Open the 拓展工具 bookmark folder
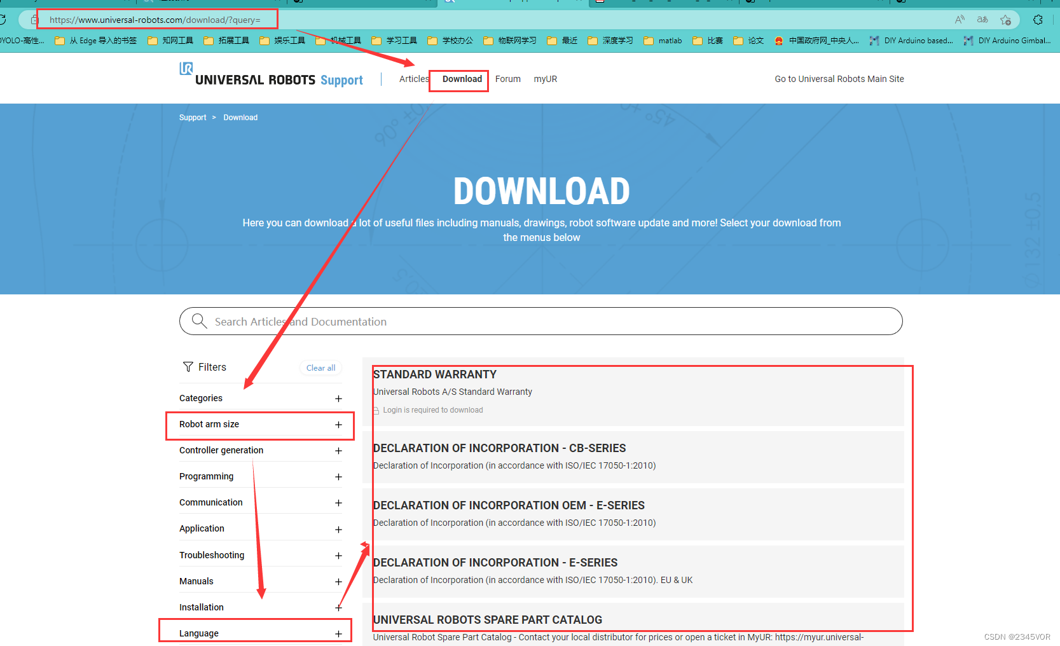Image resolution: width=1060 pixels, height=646 pixels. click(x=226, y=41)
